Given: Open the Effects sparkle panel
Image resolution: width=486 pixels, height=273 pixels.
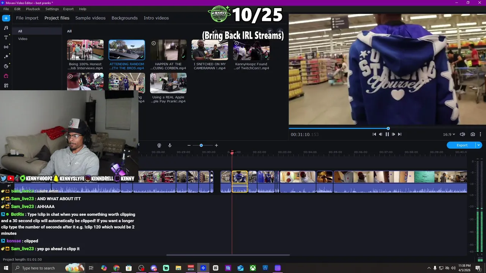Looking at the screenshot, I should [x=6, y=56].
